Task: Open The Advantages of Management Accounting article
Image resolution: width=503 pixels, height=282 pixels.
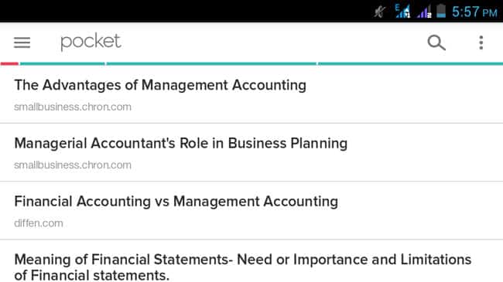Action: [251, 94]
